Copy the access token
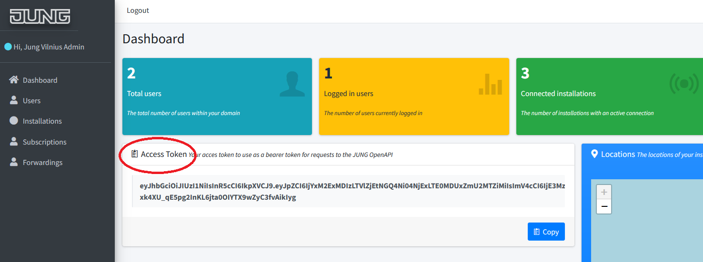703x262 pixels. pyautogui.click(x=546, y=232)
